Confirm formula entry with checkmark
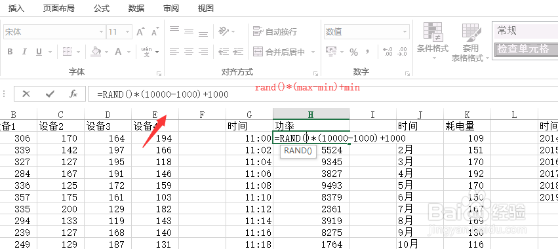 [50, 94]
